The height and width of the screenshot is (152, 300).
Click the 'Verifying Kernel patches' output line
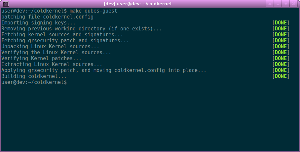click(x=41, y=58)
